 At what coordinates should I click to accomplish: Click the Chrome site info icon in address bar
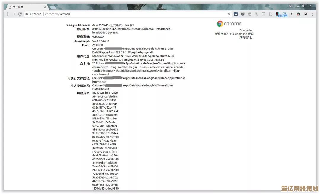pyautogui.click(x=27, y=14)
